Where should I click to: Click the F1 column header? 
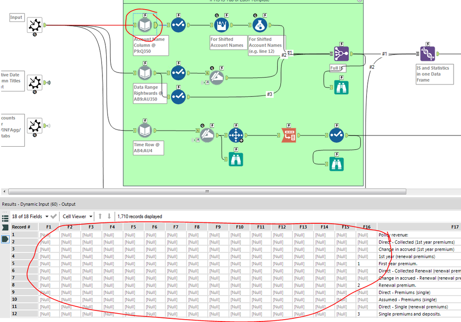tap(49, 227)
